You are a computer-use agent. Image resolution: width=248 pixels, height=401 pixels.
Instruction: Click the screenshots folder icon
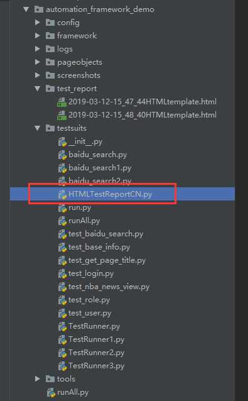[50, 75]
